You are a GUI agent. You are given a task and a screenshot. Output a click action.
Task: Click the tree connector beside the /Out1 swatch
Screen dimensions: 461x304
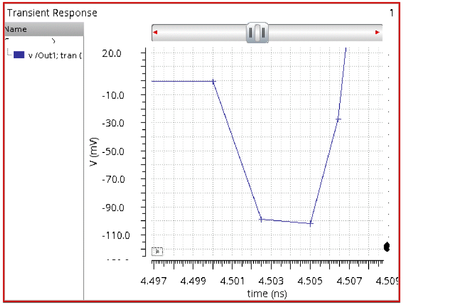click(10, 53)
